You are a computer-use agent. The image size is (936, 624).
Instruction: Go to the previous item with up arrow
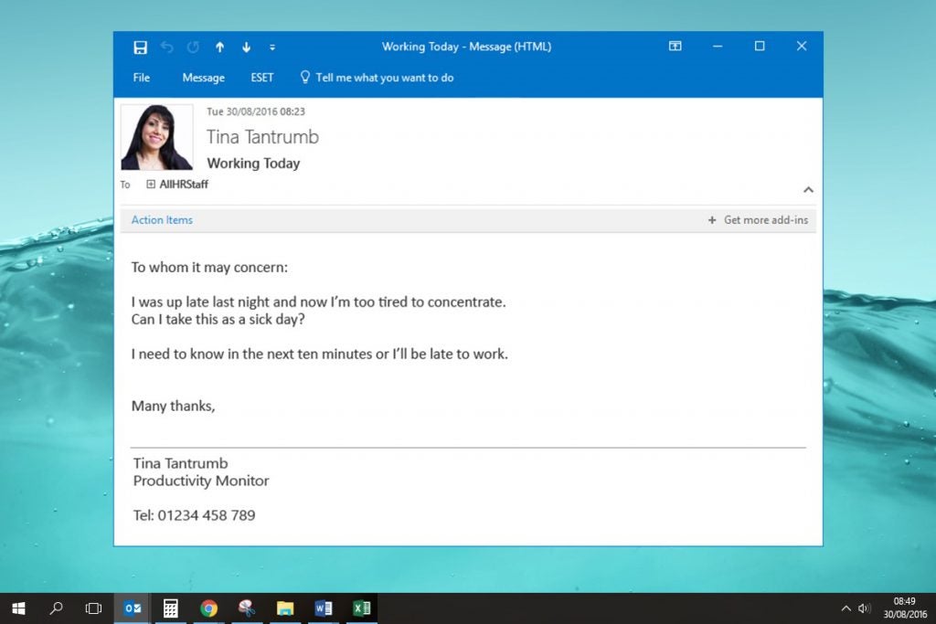219,48
